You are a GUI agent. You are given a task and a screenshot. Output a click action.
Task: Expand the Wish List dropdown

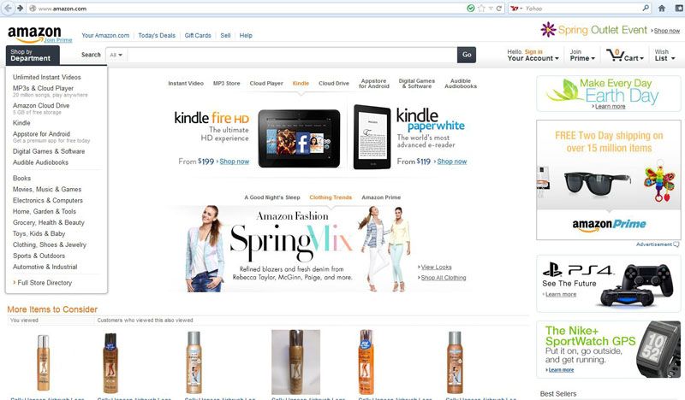664,55
